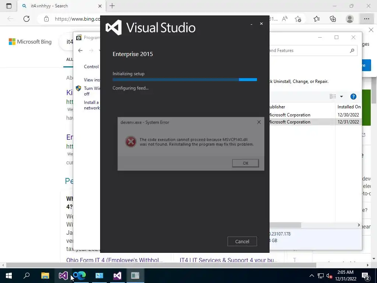This screenshot has height=283, width=377.
Task: Open the Edge profile avatar
Action: pyautogui.click(x=350, y=19)
